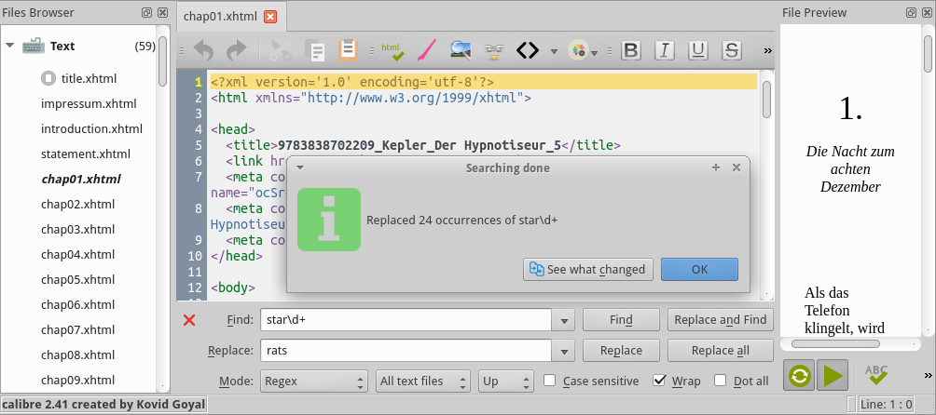936x415 pixels.
Task: Apply italic with the I icon
Action: [665, 50]
